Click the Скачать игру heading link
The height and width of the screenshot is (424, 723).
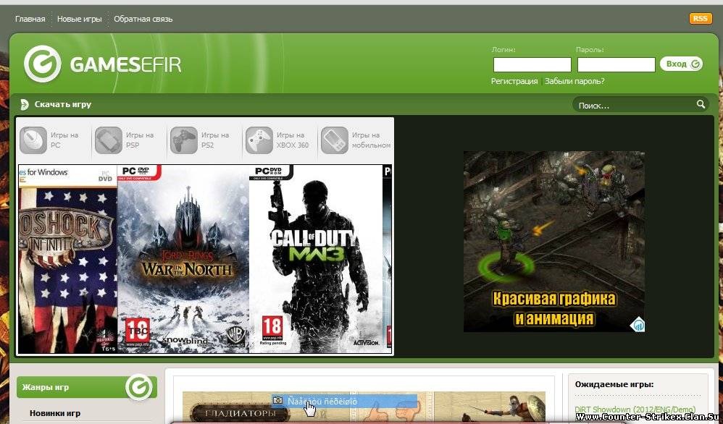click(63, 104)
